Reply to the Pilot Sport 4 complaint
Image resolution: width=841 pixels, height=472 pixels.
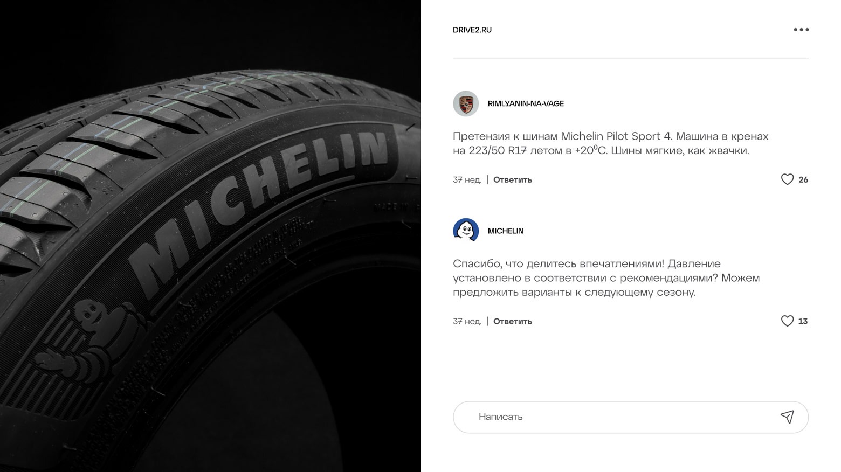pyautogui.click(x=513, y=180)
